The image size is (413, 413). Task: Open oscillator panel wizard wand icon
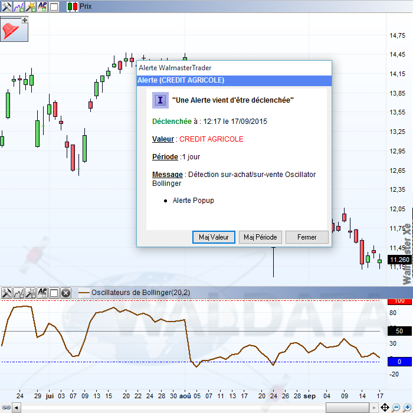[31, 293]
